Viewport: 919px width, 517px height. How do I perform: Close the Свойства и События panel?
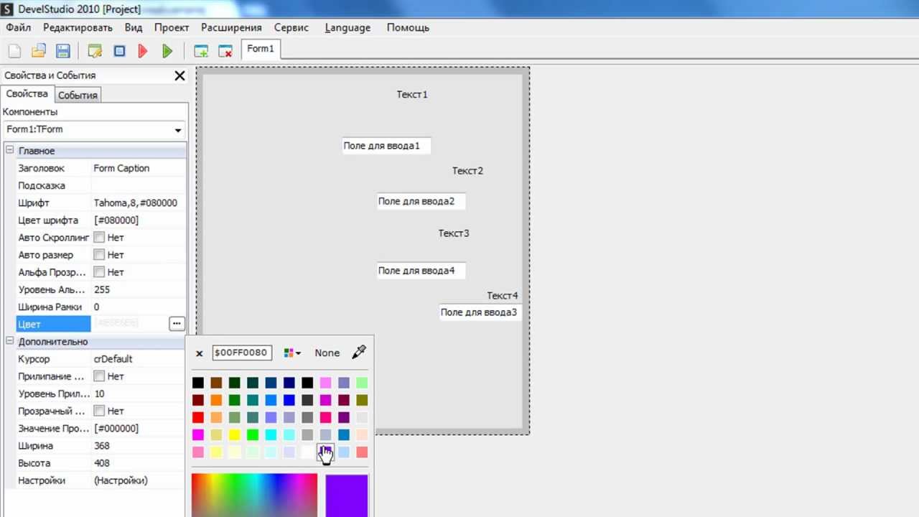179,75
